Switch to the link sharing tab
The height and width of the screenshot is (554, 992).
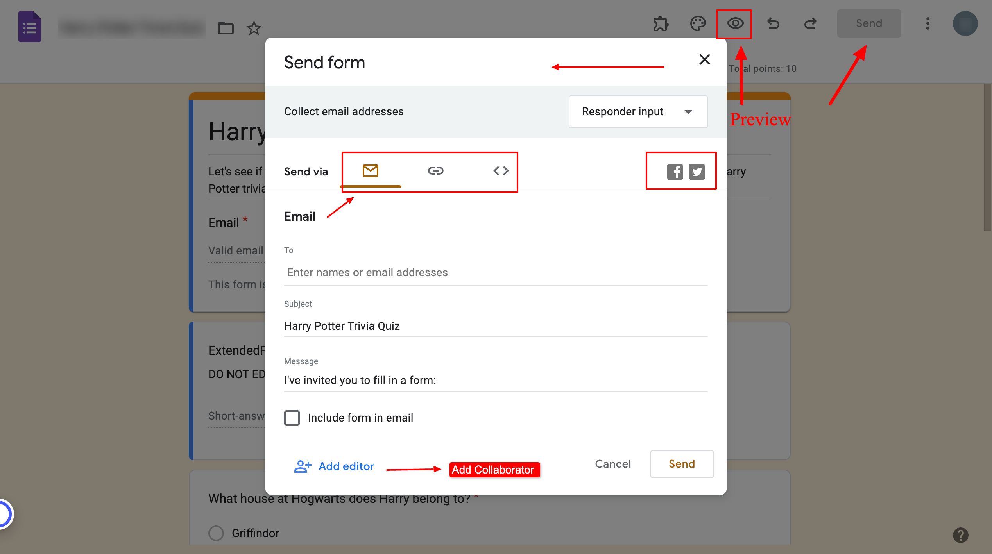[x=435, y=171]
